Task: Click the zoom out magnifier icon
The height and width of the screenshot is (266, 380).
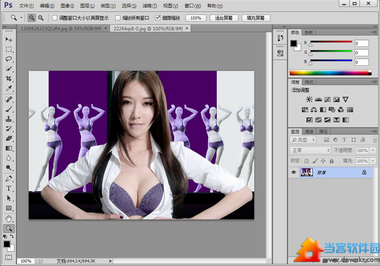Action: 41,18
